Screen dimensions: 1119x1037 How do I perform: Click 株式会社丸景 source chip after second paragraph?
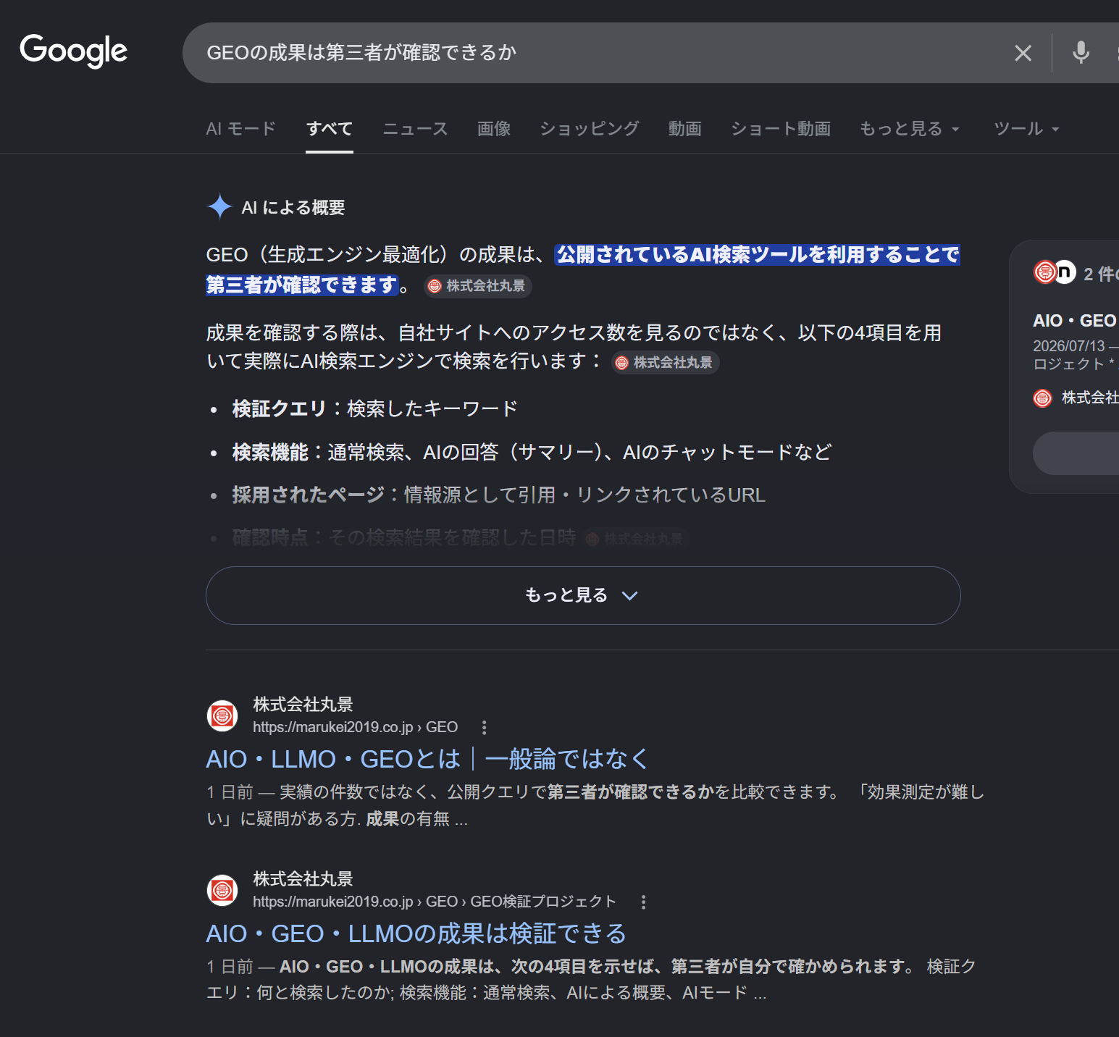(666, 363)
